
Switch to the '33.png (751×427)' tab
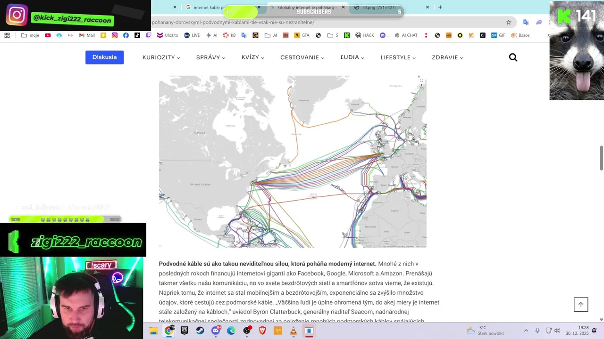(392, 7)
